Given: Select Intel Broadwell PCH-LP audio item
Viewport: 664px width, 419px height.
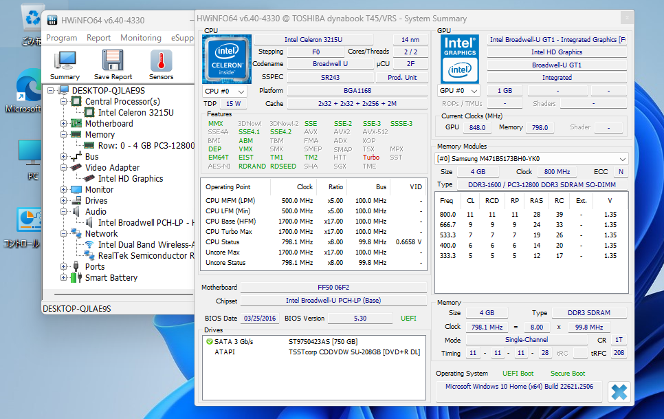Looking at the screenshot, I should [146, 222].
